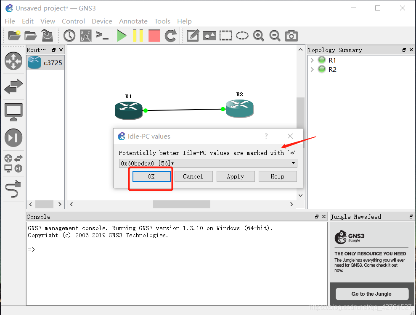Select the Draw rectangle tool

point(226,36)
